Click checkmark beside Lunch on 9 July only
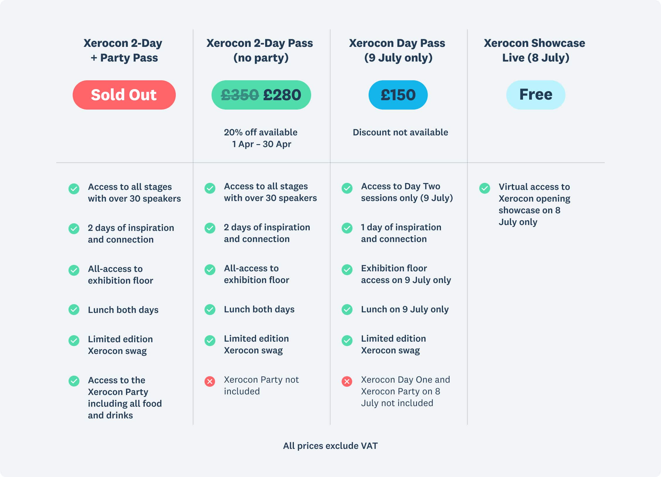This screenshot has height=477, width=661. 347,310
